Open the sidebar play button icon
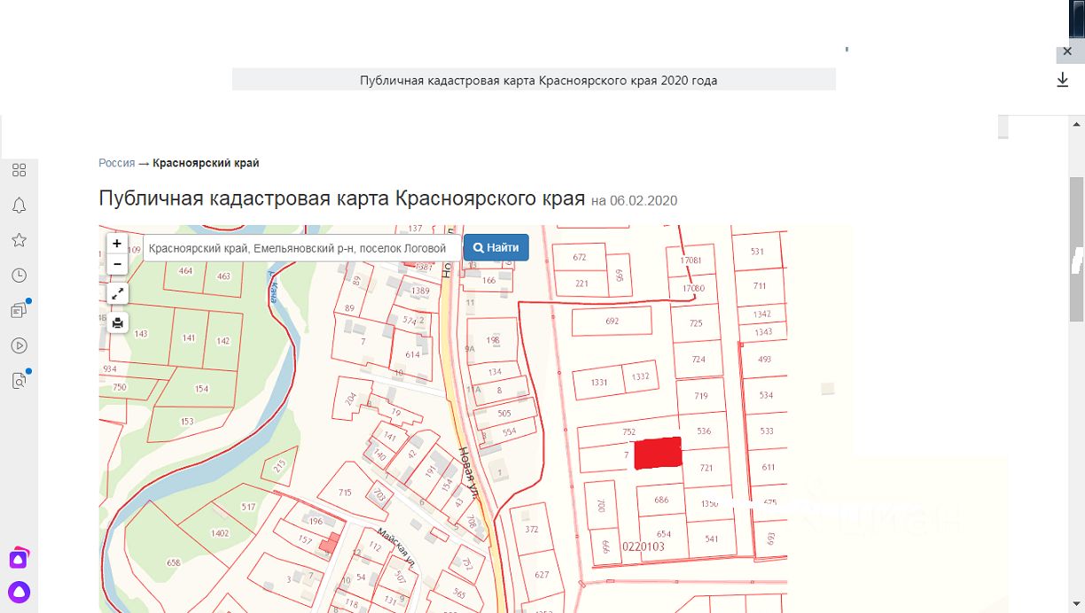The height and width of the screenshot is (613, 1085). pos(19,345)
